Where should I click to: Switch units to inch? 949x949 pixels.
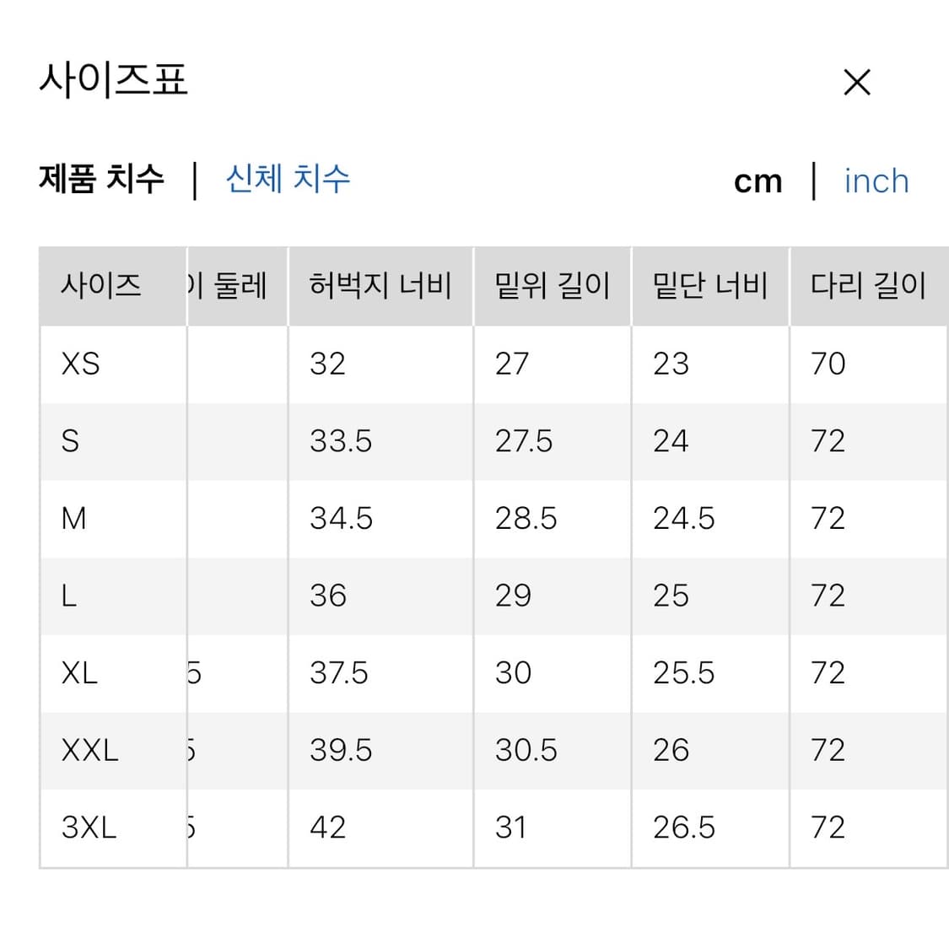[876, 181]
